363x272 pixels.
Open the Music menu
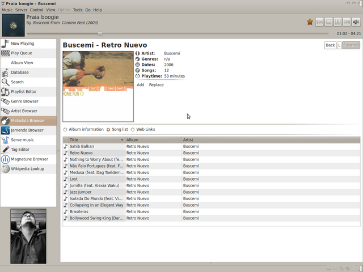[x=7, y=10]
